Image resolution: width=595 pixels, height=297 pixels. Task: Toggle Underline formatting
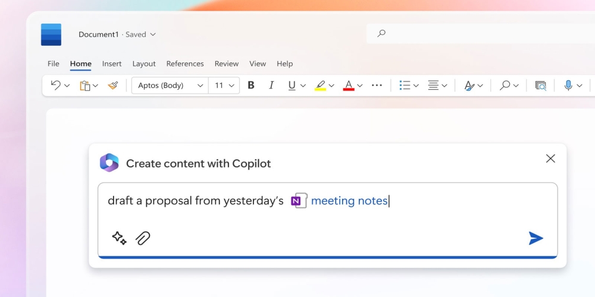(x=292, y=86)
